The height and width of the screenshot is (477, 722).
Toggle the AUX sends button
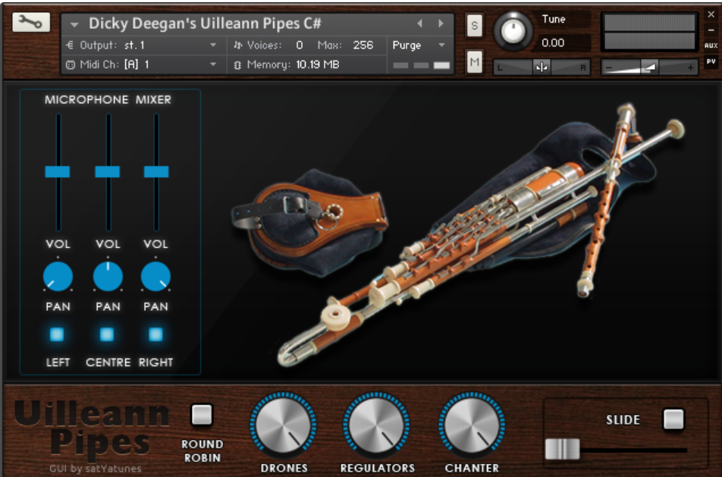[711, 46]
